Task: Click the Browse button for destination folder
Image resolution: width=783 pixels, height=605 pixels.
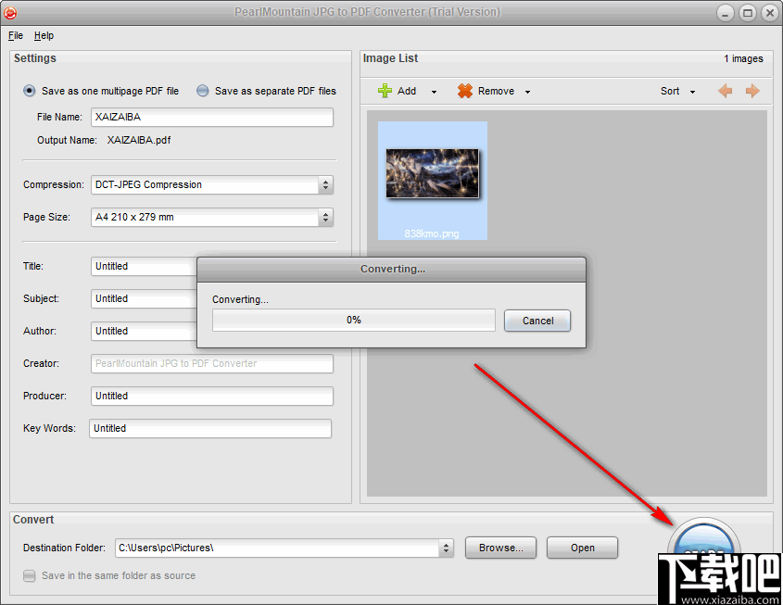Action: [x=500, y=548]
